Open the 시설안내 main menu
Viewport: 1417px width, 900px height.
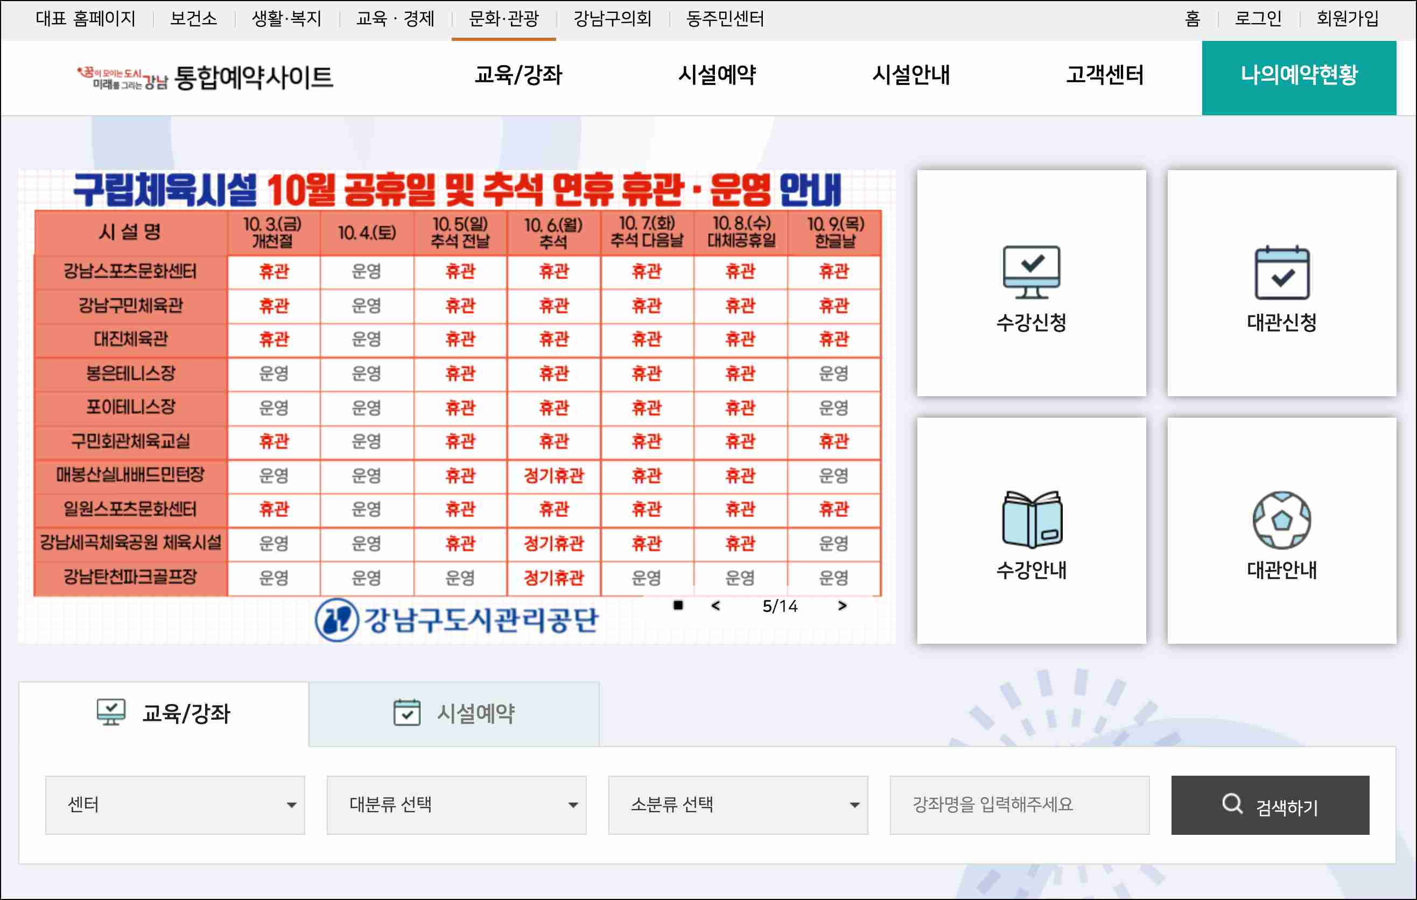(910, 75)
